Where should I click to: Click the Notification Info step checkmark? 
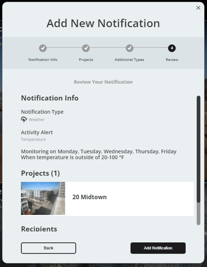click(43, 48)
